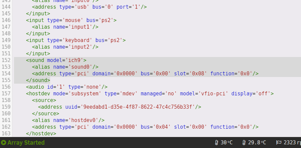Click the 30 °C thermometer icon
Screen dimensions: 301x148
pos(216,143)
